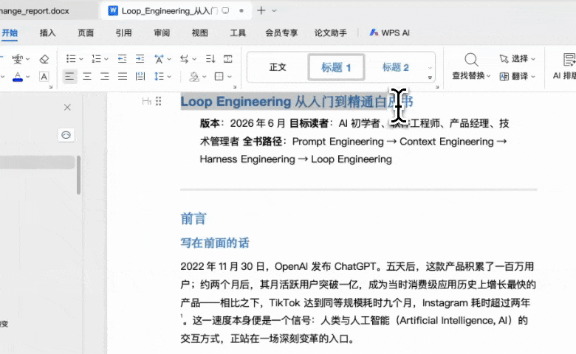Click the WPS AI logo icon
This screenshot has height=354, width=576.
point(374,32)
